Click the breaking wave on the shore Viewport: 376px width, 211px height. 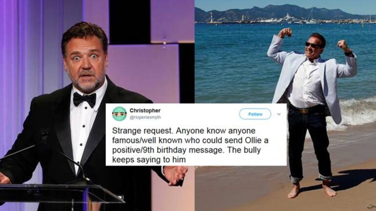pos(353,113)
